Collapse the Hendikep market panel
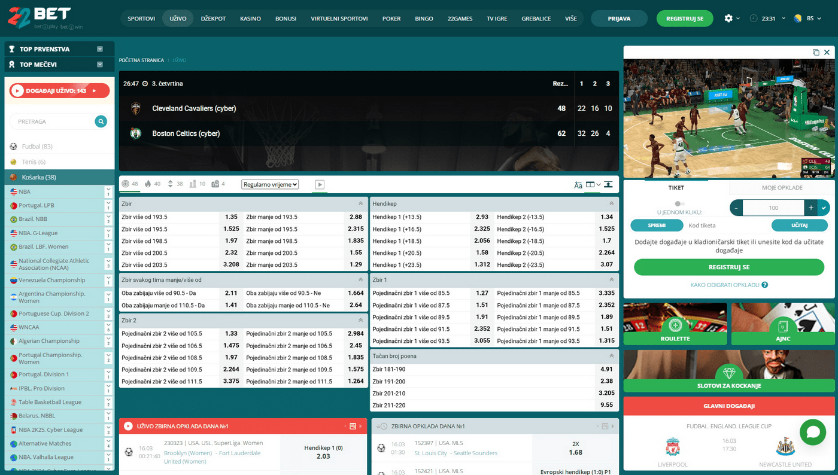Viewport: 838px width, 475px height. pyautogui.click(x=611, y=204)
